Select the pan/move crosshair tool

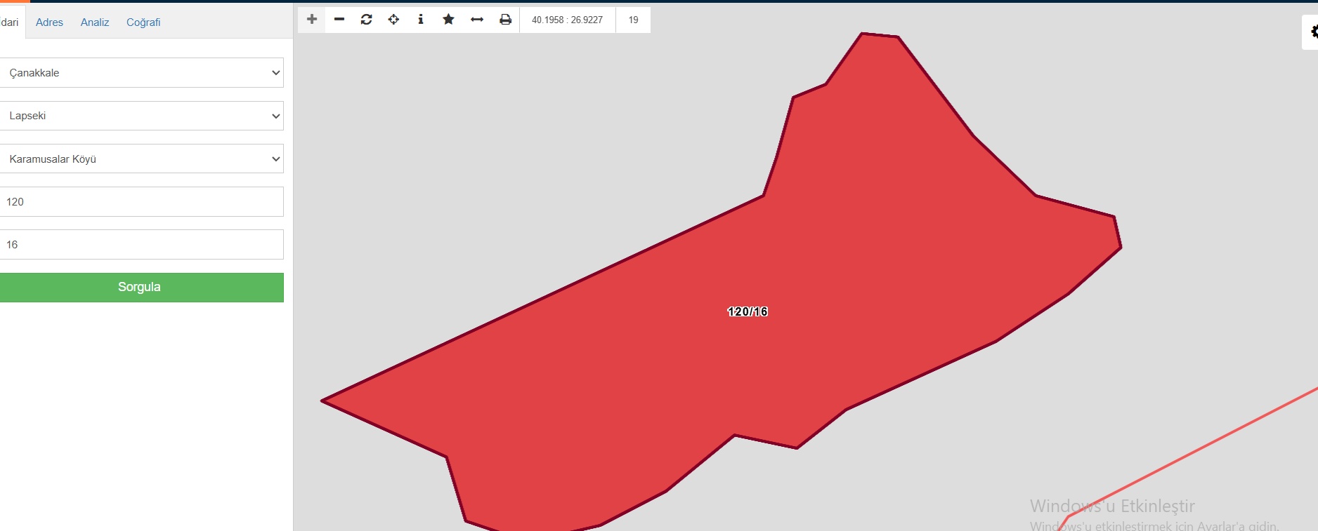coord(393,20)
